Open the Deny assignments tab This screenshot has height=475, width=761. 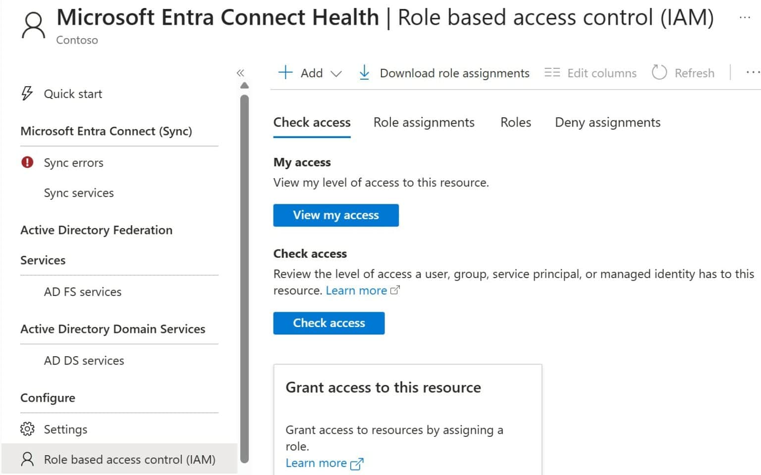pyautogui.click(x=607, y=122)
